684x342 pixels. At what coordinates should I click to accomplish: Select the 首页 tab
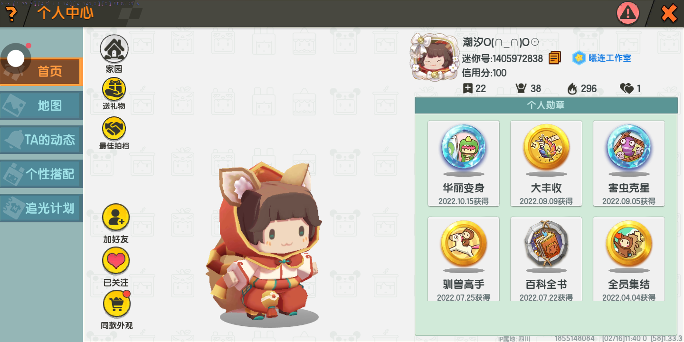click(x=41, y=72)
